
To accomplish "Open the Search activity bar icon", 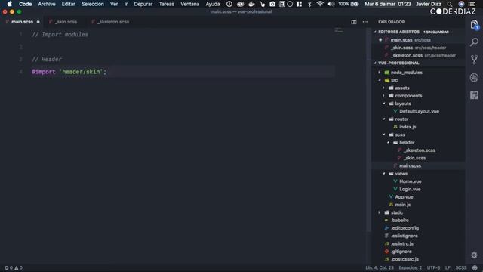I will [x=475, y=42].
